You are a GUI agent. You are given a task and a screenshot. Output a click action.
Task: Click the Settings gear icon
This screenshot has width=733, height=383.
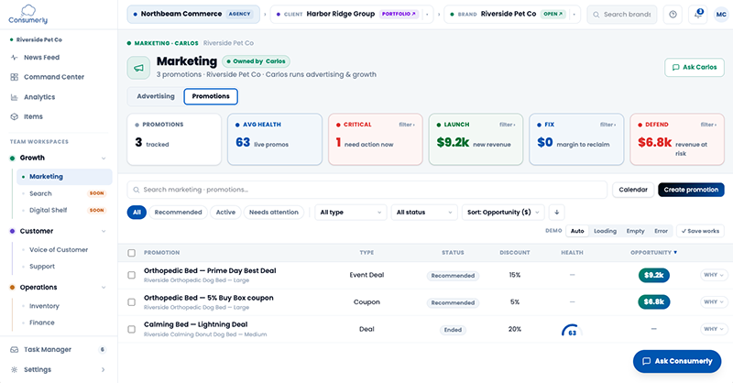[x=14, y=370]
